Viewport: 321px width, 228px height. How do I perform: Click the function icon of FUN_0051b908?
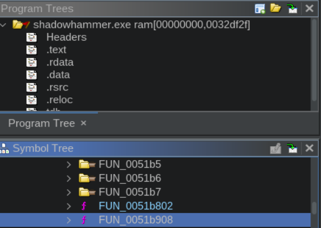(84, 220)
